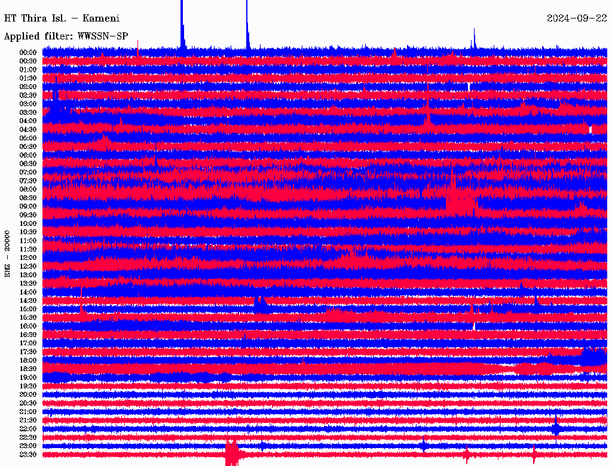Click the 19:00 time label

[28, 378]
